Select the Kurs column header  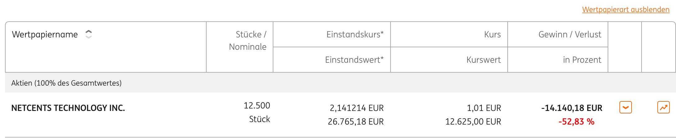click(492, 34)
